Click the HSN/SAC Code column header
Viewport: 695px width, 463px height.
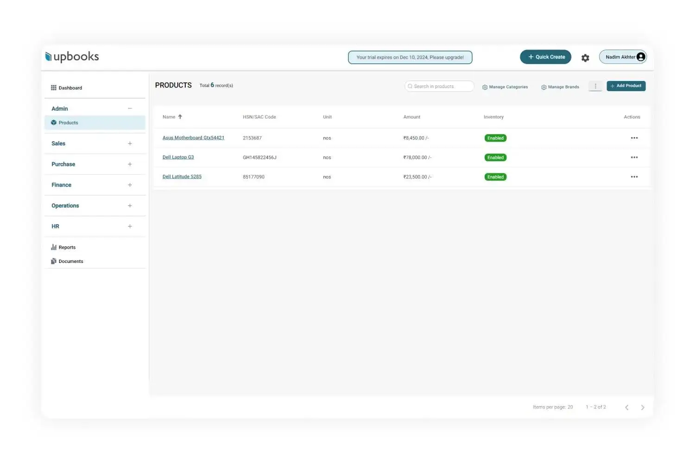point(259,117)
